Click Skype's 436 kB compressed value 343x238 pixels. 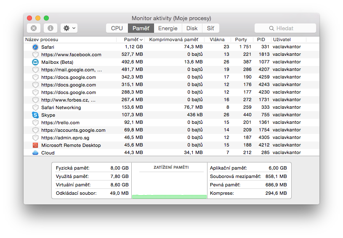click(195, 115)
